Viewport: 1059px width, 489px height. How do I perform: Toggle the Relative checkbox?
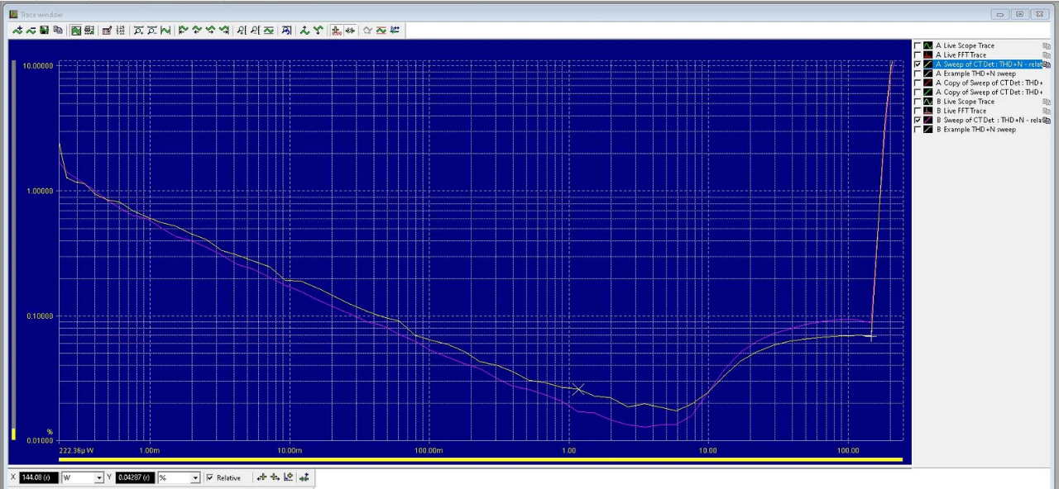click(210, 477)
